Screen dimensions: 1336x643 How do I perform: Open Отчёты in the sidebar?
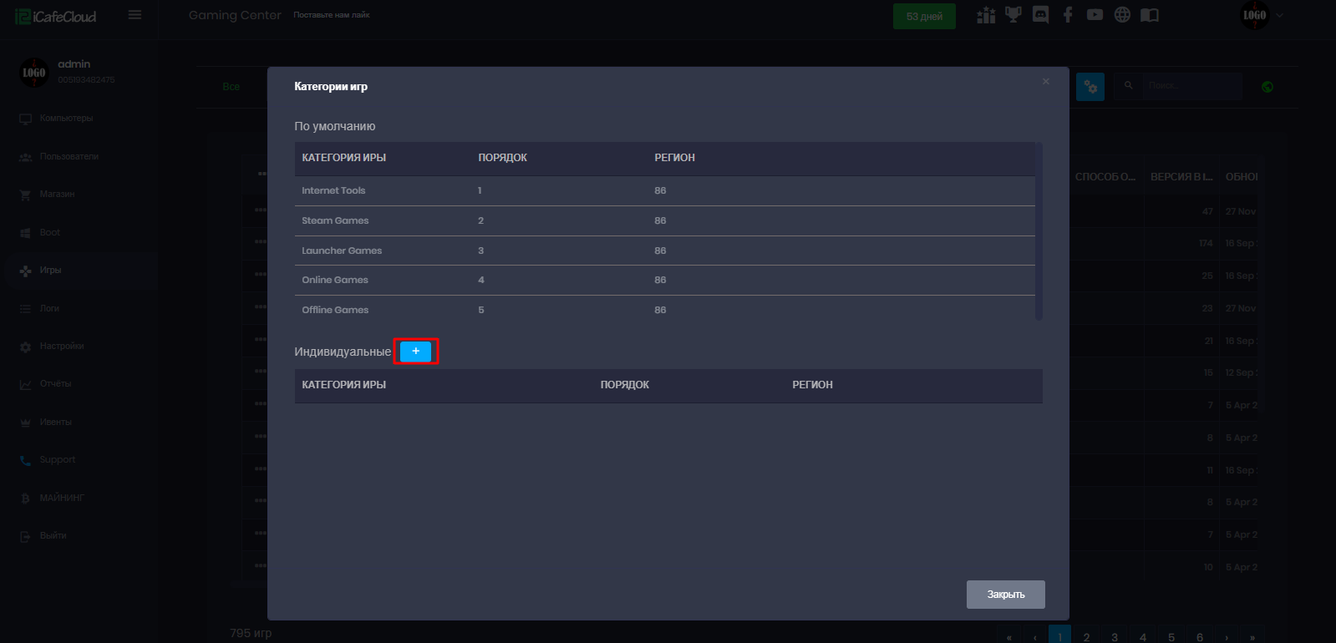point(55,383)
